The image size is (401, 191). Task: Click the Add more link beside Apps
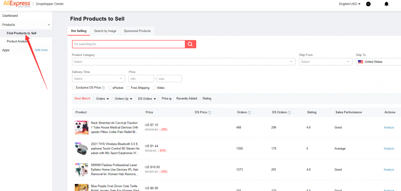41,50
